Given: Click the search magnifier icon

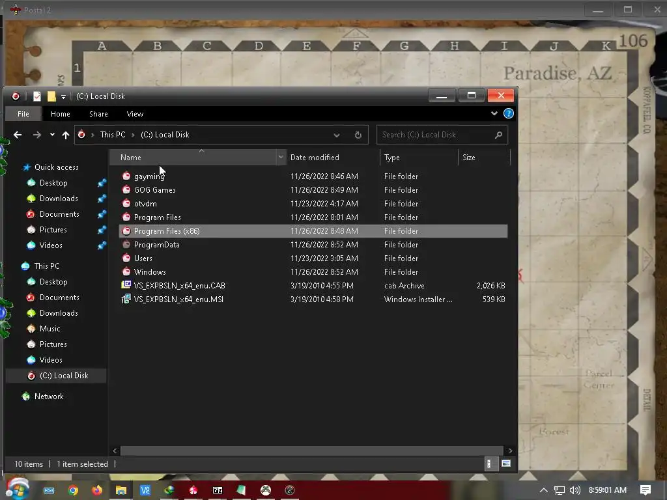Looking at the screenshot, I should (498, 135).
